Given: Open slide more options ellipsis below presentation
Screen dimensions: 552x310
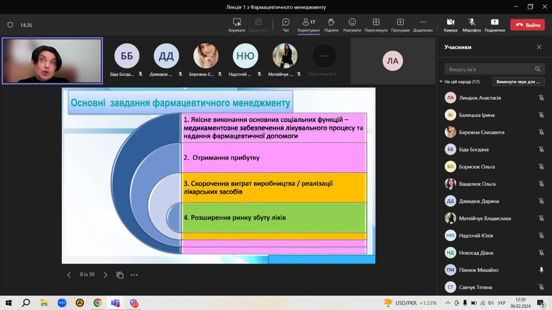Looking at the screenshot, I should 134,275.
